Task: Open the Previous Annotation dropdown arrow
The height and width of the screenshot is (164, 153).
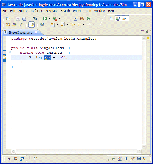Action: [67, 25]
